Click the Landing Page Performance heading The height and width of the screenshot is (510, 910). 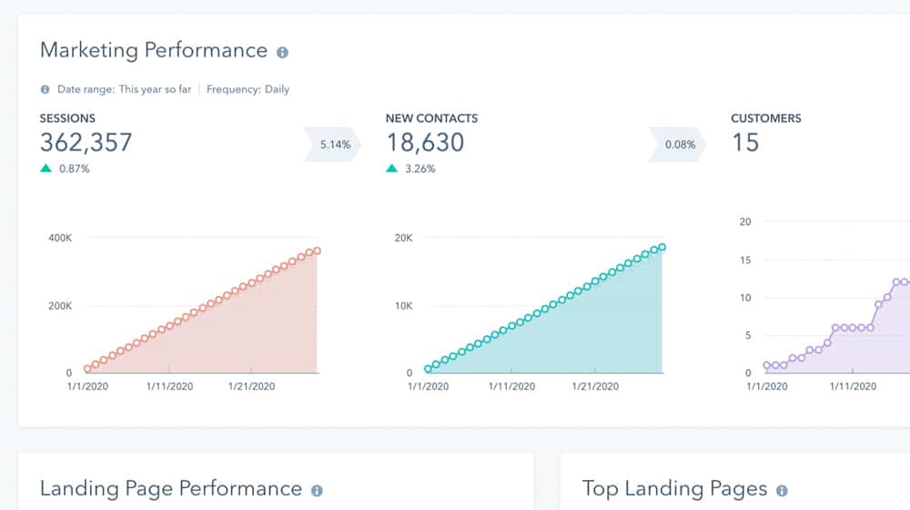171,488
